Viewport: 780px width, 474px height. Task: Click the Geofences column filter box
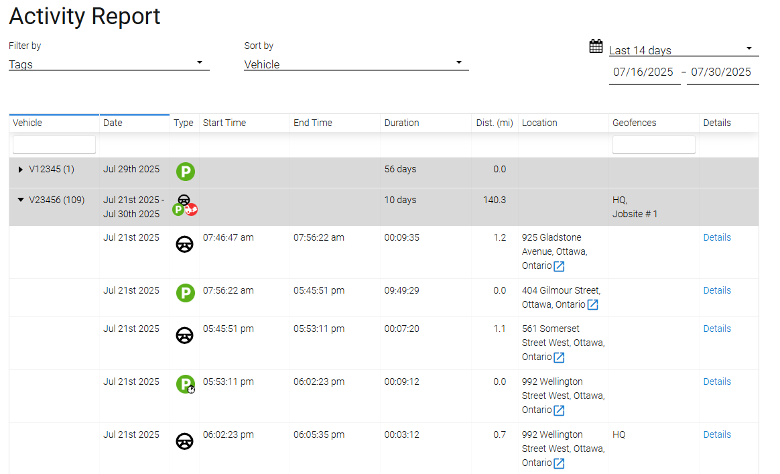653,145
